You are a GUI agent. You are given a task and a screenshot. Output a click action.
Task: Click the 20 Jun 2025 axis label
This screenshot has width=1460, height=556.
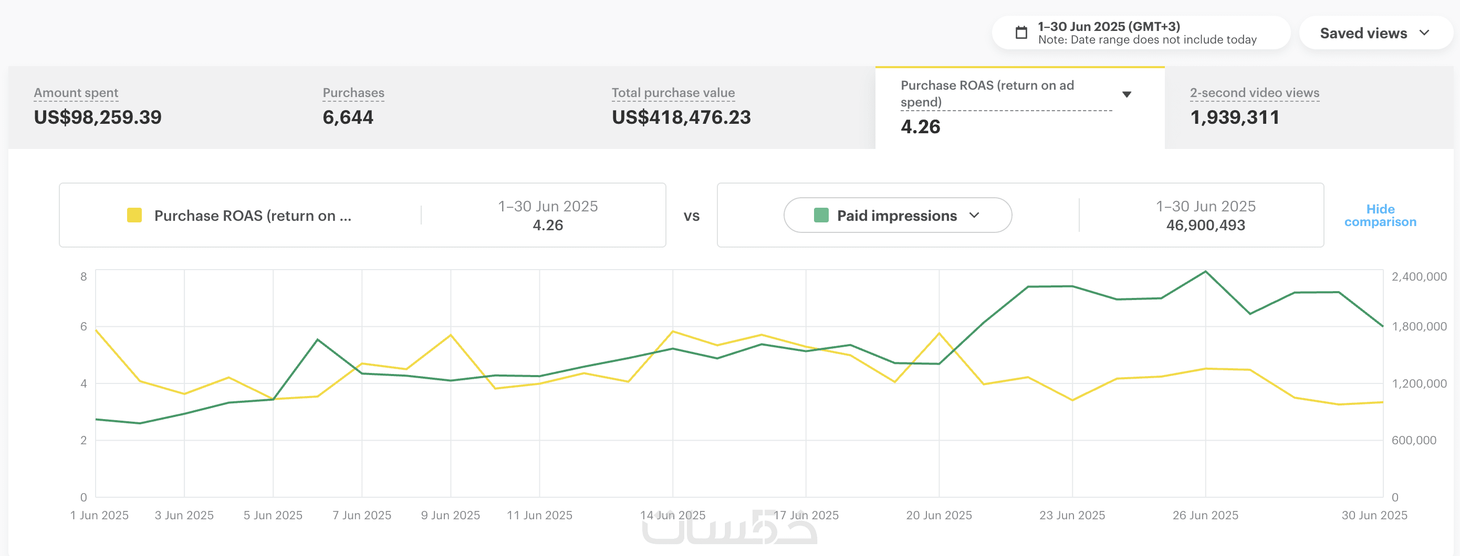coord(938,515)
